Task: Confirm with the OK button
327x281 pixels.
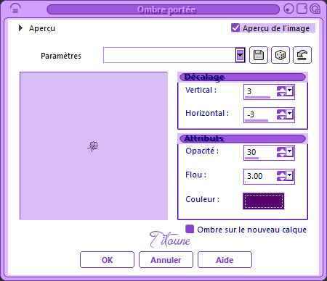Action: click(x=107, y=260)
